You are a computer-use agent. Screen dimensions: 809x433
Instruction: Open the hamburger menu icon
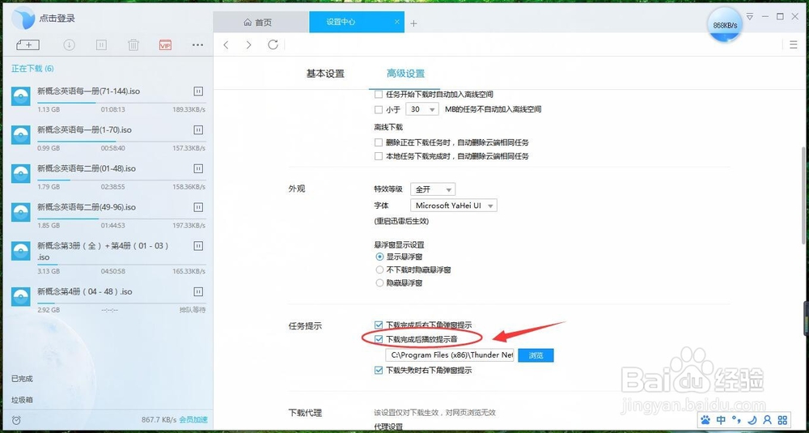point(794,45)
